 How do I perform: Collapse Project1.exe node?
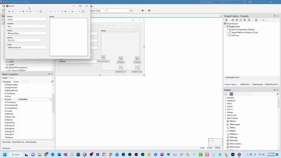[225, 26]
